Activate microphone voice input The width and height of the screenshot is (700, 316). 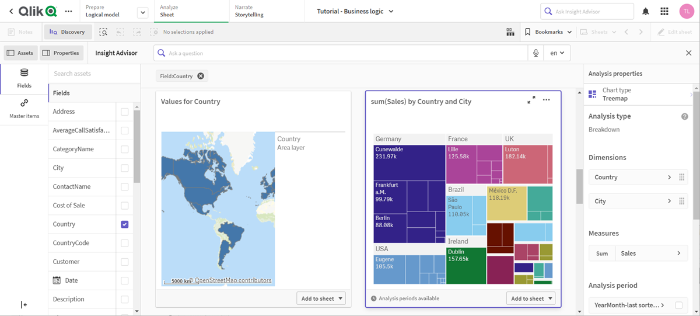click(535, 53)
